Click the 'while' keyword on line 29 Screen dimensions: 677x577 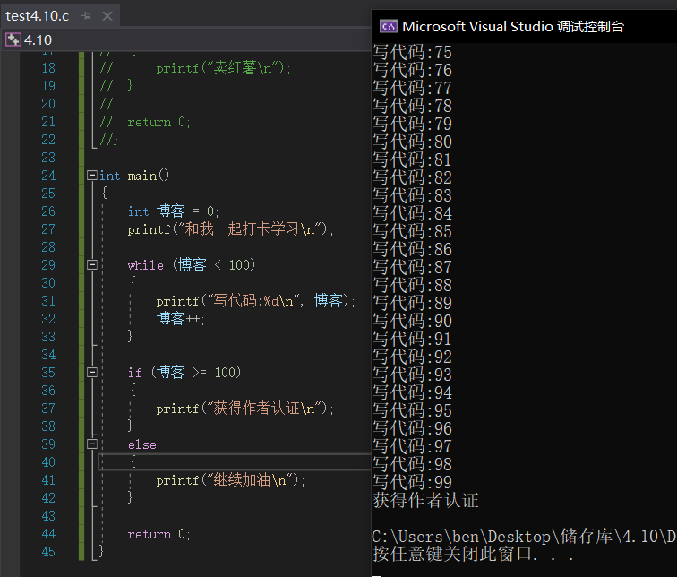tap(145, 265)
